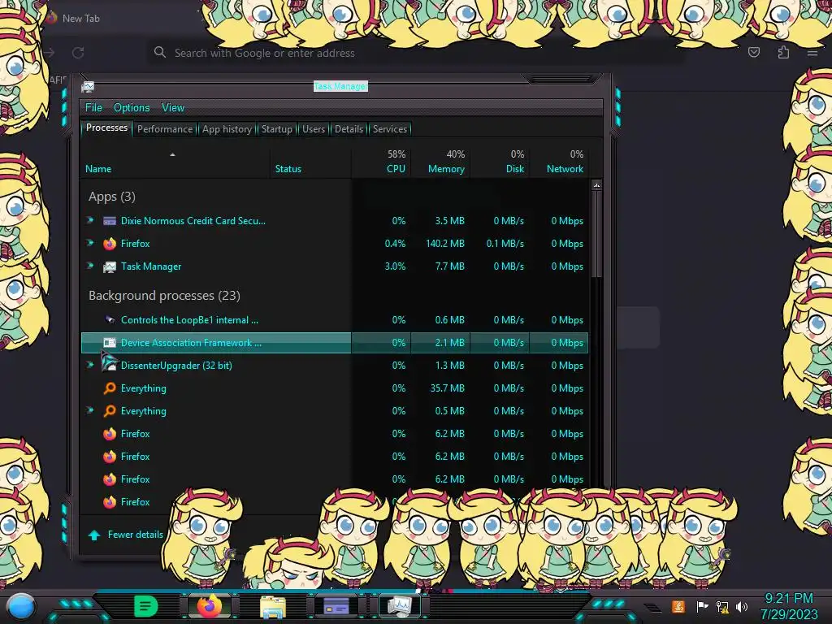The height and width of the screenshot is (624, 832).
Task: Open the Firefox Extensions puzzle icon
Action: coord(783,52)
